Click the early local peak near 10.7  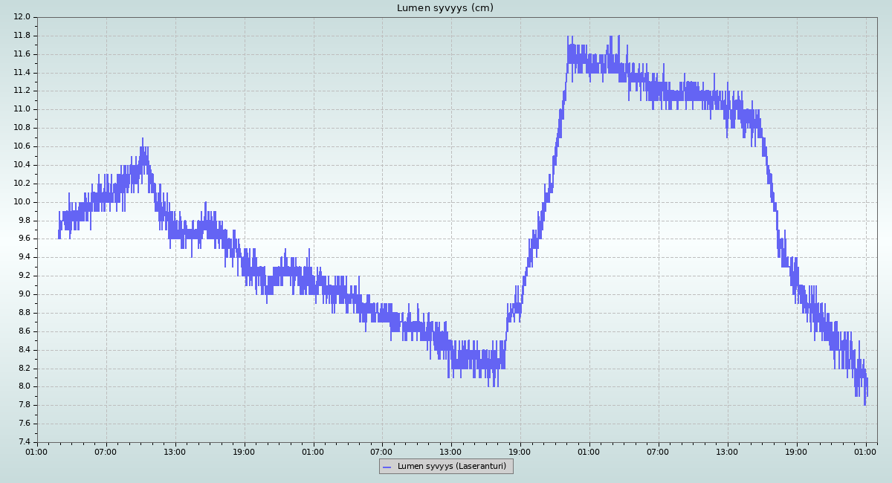click(143, 140)
